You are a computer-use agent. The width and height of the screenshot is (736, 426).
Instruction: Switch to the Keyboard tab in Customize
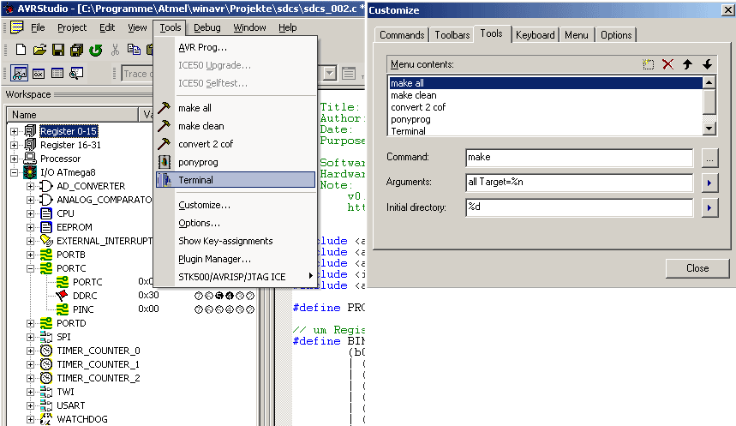[x=536, y=35]
